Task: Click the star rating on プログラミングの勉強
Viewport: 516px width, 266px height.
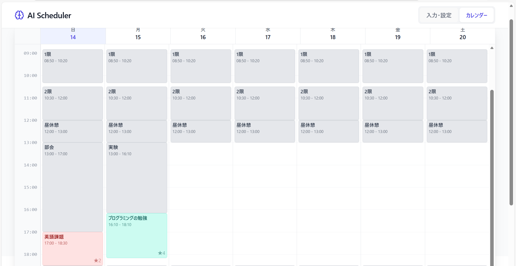Action: (161, 253)
